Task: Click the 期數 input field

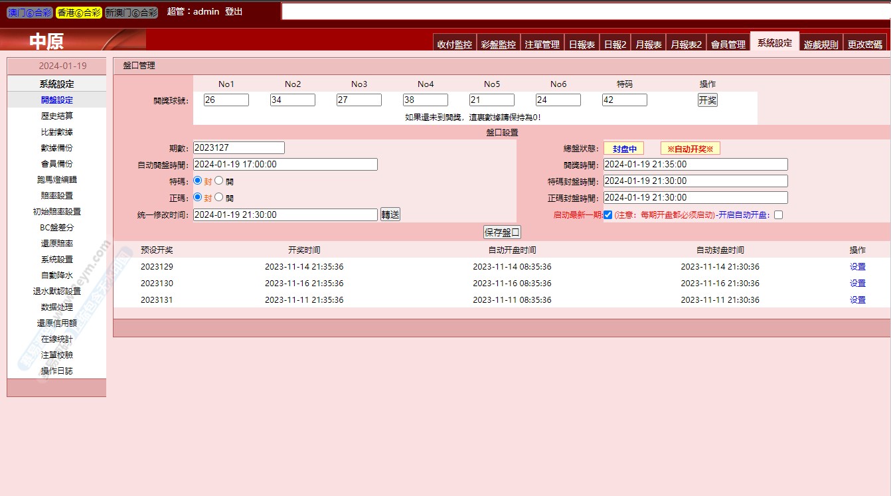Action: (238, 148)
